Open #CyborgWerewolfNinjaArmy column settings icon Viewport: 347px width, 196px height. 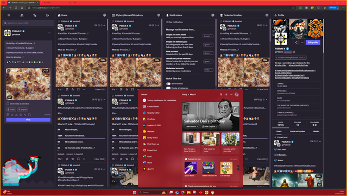(x=159, y=15)
